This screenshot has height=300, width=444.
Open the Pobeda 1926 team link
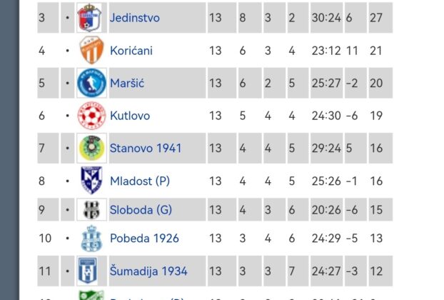[144, 239]
